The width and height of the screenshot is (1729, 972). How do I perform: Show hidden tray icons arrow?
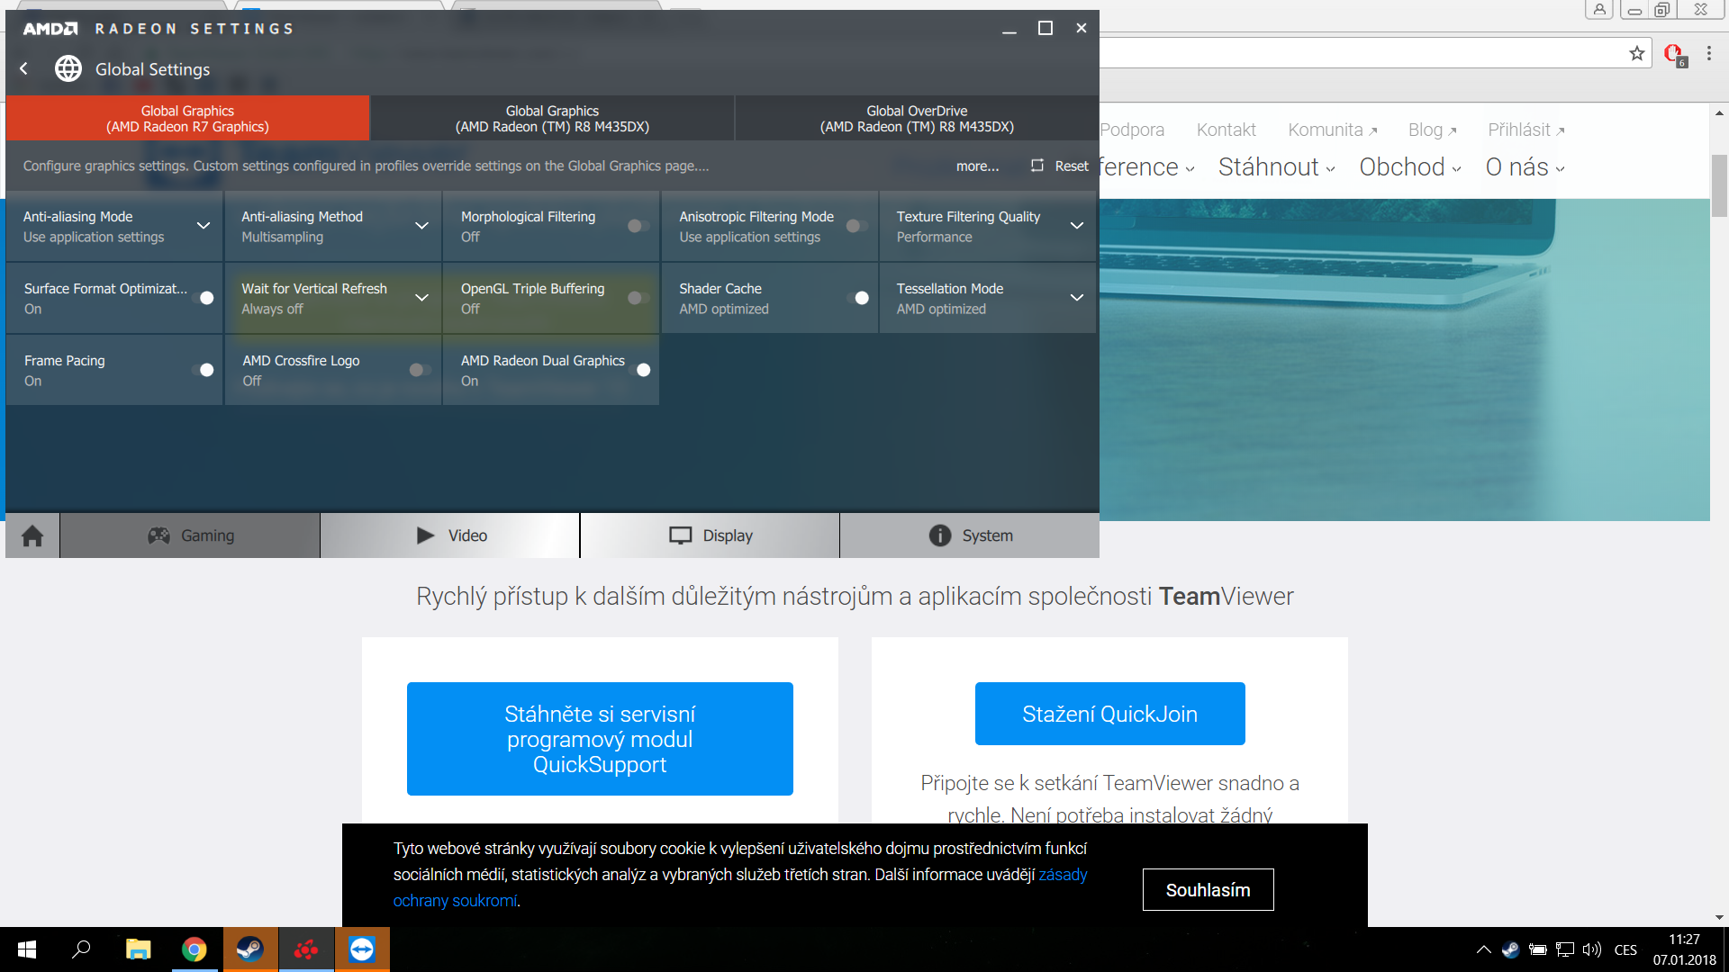(1483, 949)
